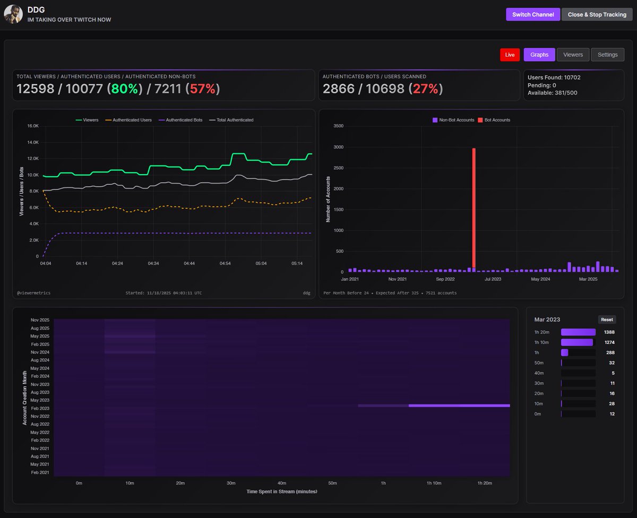Screen dimensions: 637x518
Task: Hide the Authenticated Users series
Action: [127, 120]
